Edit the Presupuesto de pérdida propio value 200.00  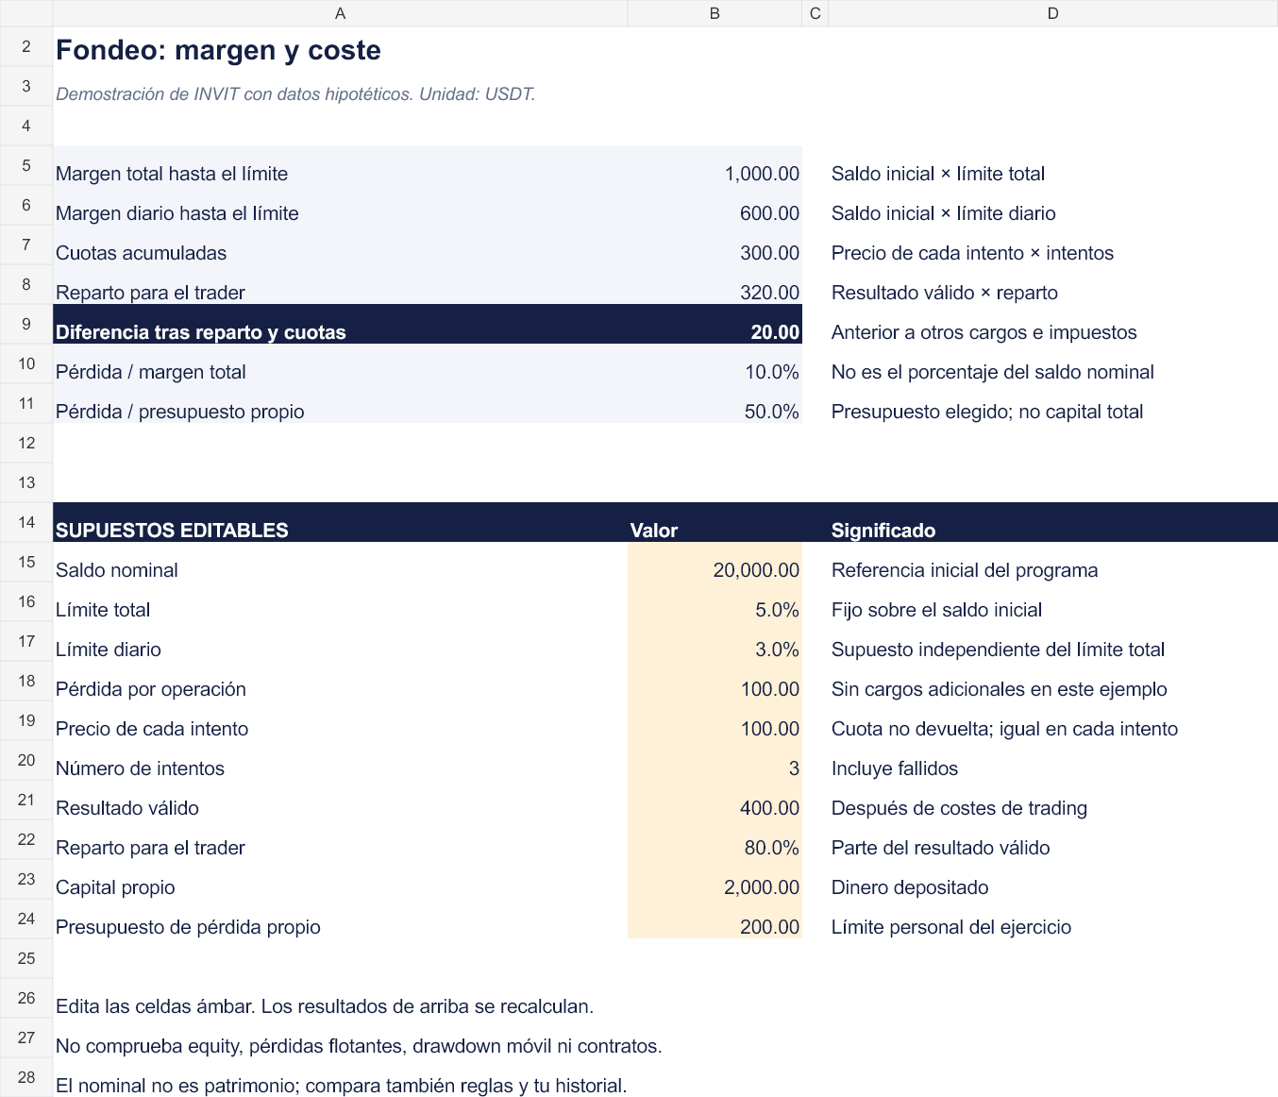pos(715,919)
